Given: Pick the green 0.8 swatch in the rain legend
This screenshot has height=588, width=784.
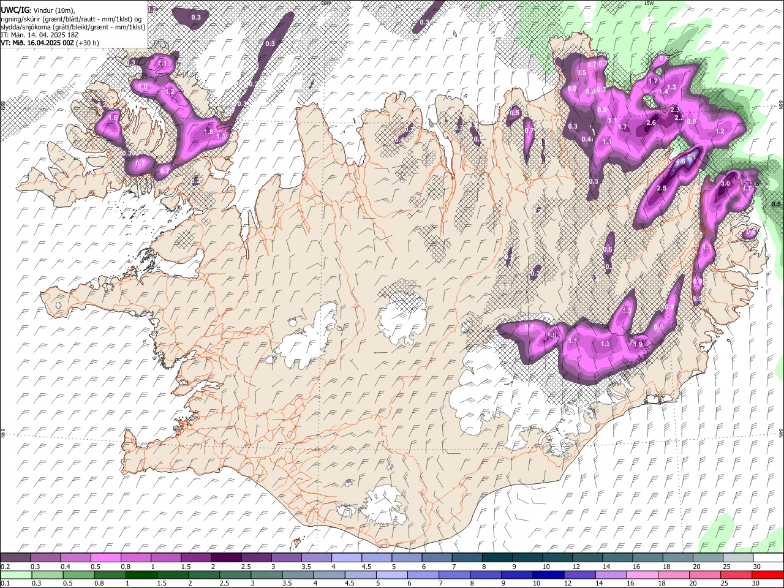Looking at the screenshot, I should [110, 575].
